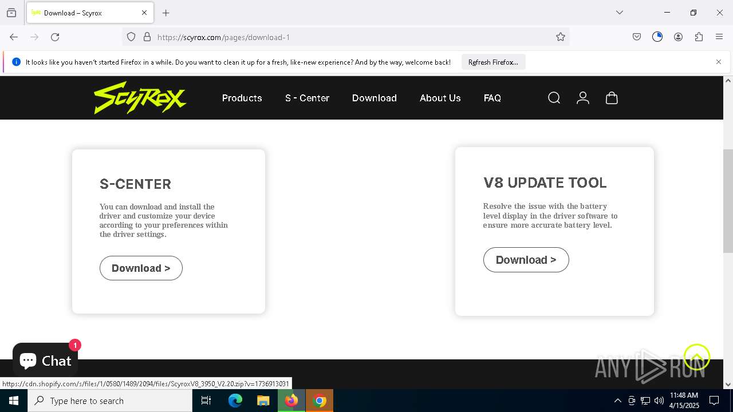
Task: Click the info icon in notification bar
Action: (16, 62)
